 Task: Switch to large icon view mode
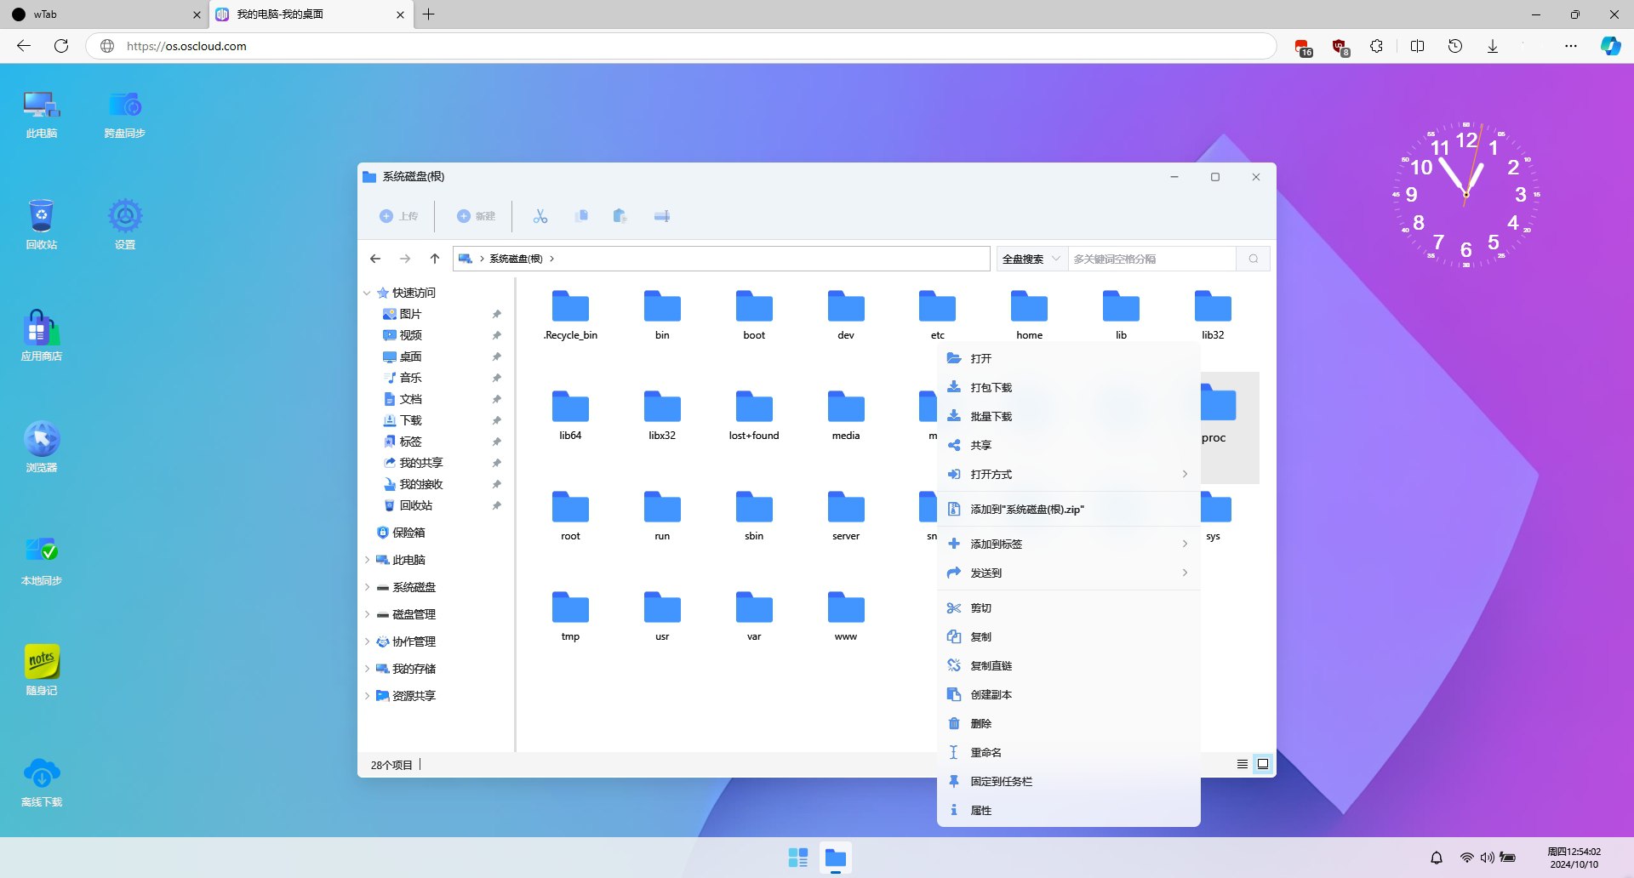pos(1263,764)
